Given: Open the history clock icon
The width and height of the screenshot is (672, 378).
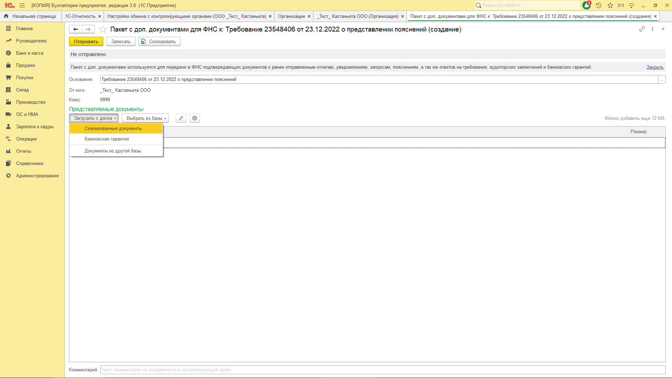Looking at the screenshot, I should point(598,5).
